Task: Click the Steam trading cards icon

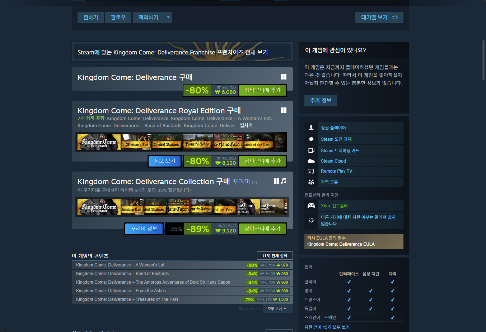Action: click(311, 150)
